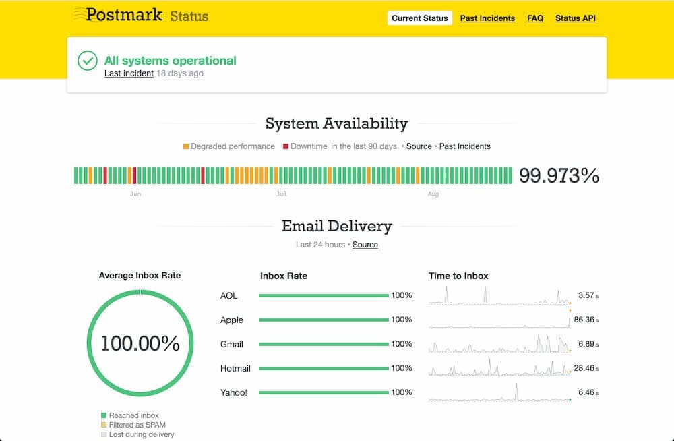Click the Time to Inbox heading
This screenshot has width=674, height=441.
click(458, 276)
